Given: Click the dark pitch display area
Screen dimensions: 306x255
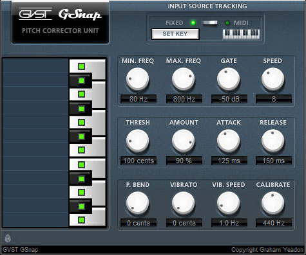Looking at the screenshot, I should (x=35, y=143).
